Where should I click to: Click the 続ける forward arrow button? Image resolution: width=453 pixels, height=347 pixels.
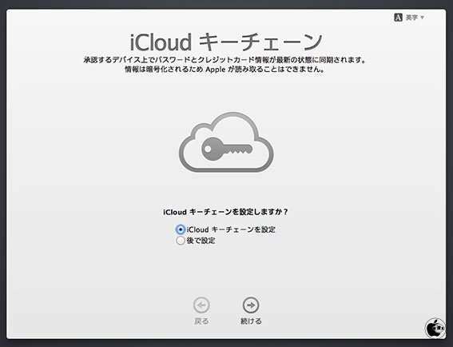pyautogui.click(x=251, y=305)
